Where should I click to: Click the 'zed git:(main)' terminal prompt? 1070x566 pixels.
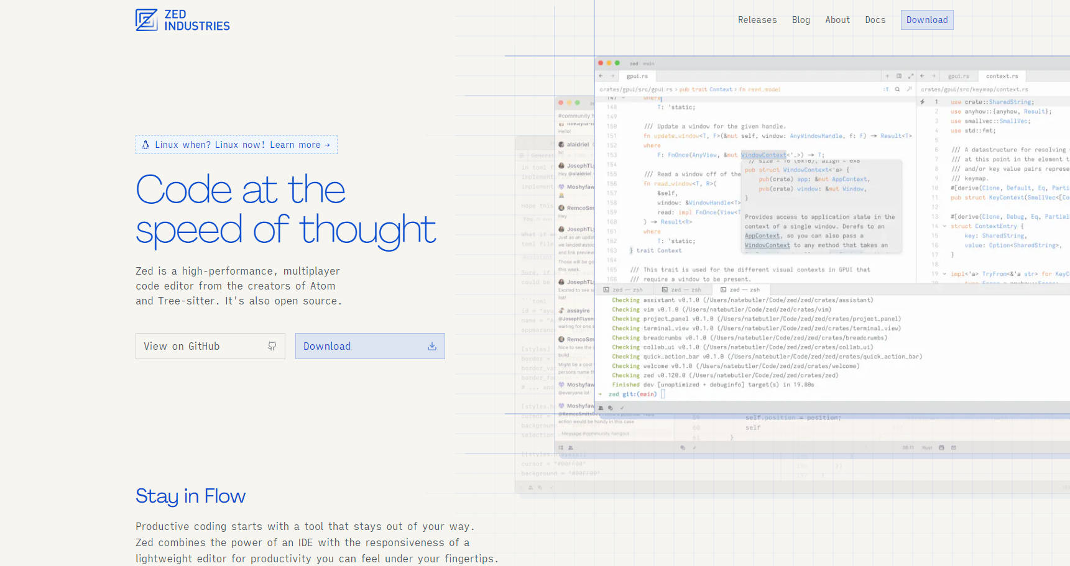[x=632, y=394]
